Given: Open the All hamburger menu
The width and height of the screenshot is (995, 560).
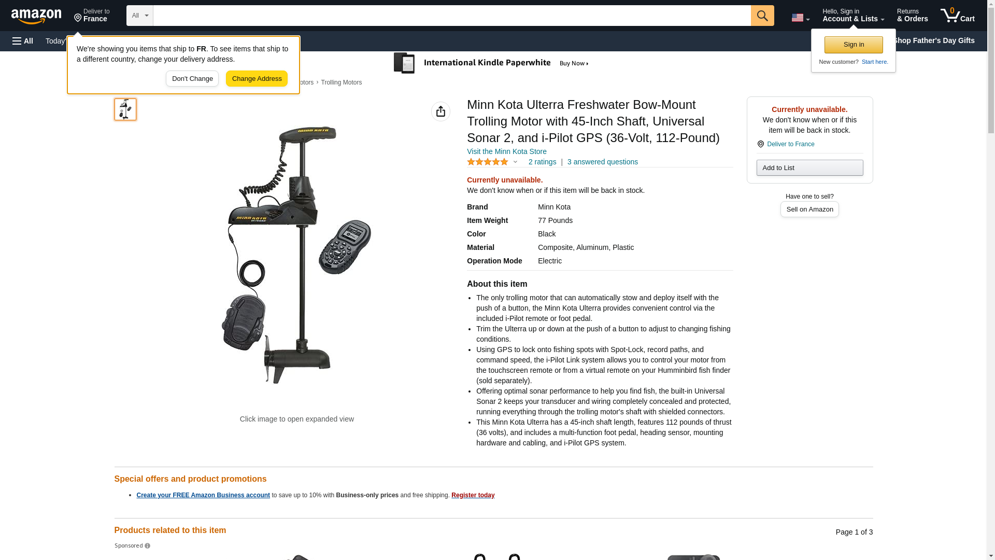Looking at the screenshot, I should coord(23,41).
